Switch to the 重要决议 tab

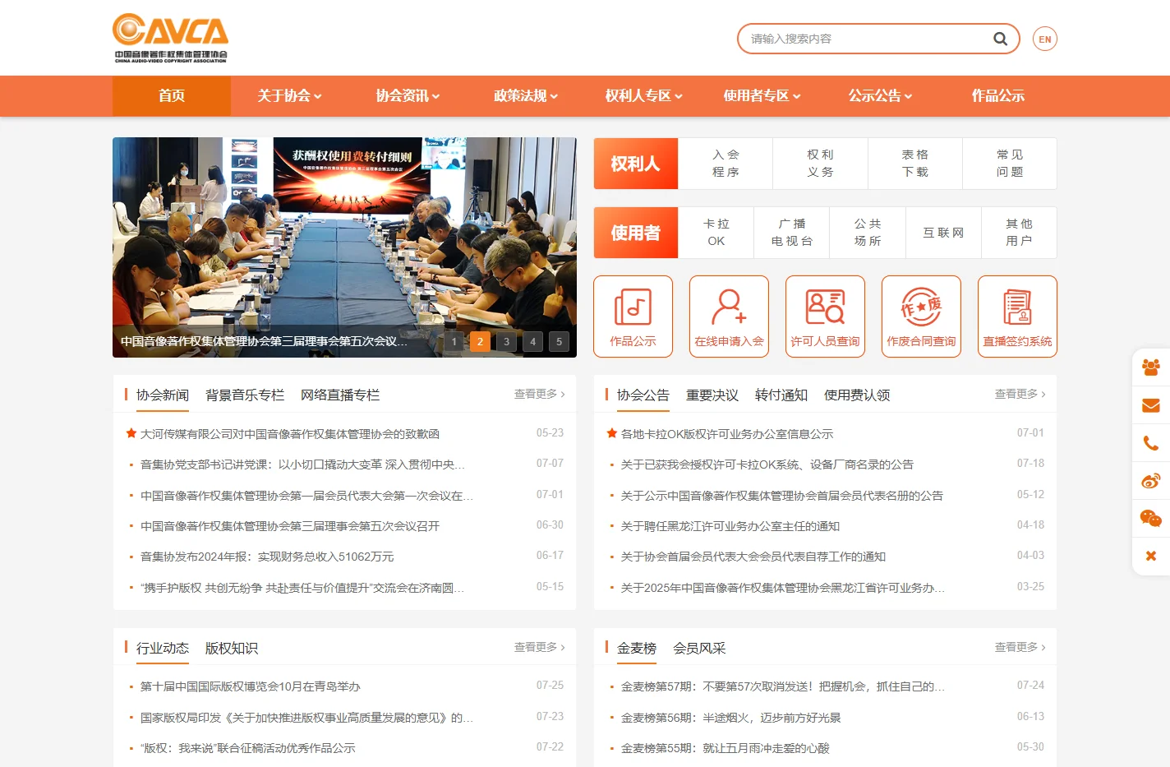[712, 395]
